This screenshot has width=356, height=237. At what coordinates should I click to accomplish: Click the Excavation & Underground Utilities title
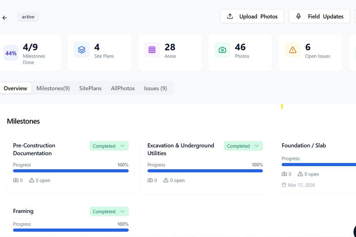pos(181,149)
